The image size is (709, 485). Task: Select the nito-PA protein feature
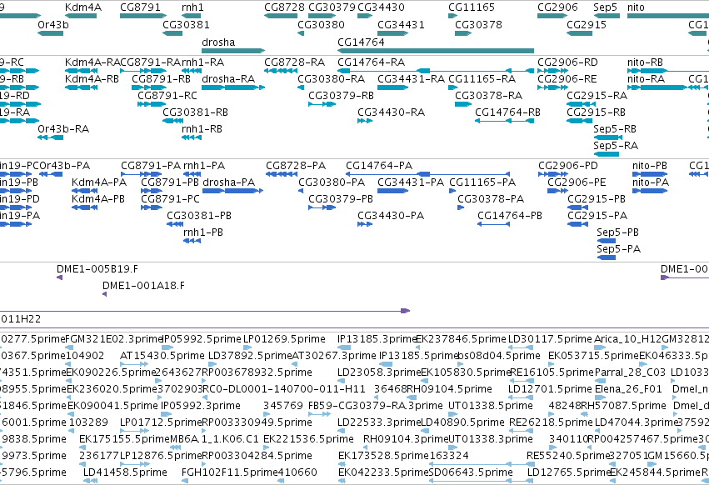[x=650, y=191]
